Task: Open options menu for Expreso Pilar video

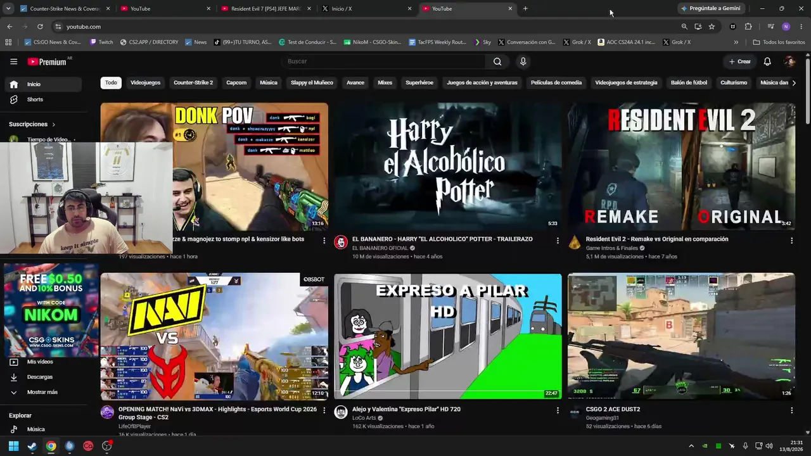Action: 558,410
